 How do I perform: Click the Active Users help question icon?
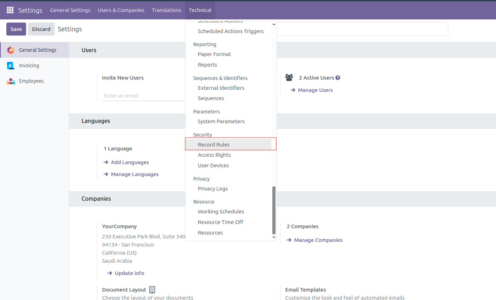coord(338,78)
